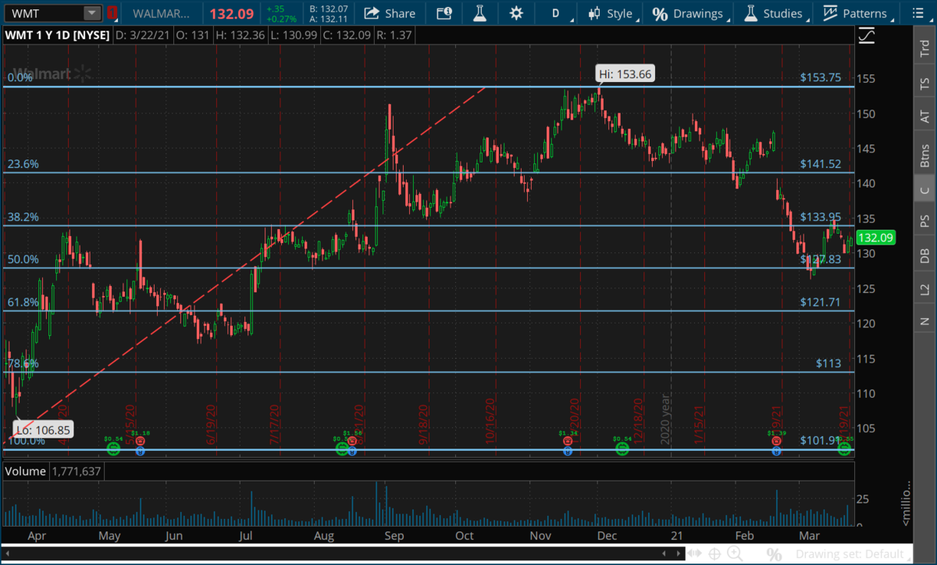Click the crosshair cursor icon
This screenshot has width=937, height=565.
714,554
